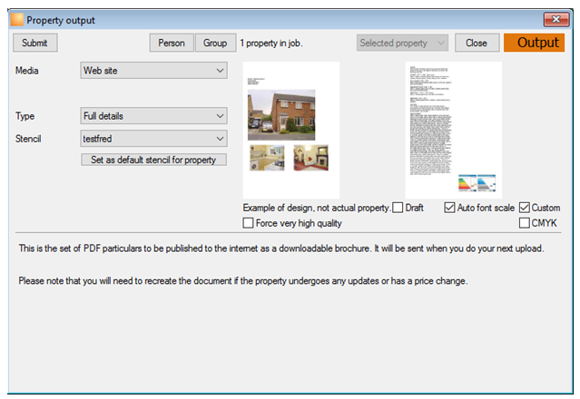The image size is (580, 399).
Task: Open the Type dropdown showing Full details
Action: tap(153, 116)
